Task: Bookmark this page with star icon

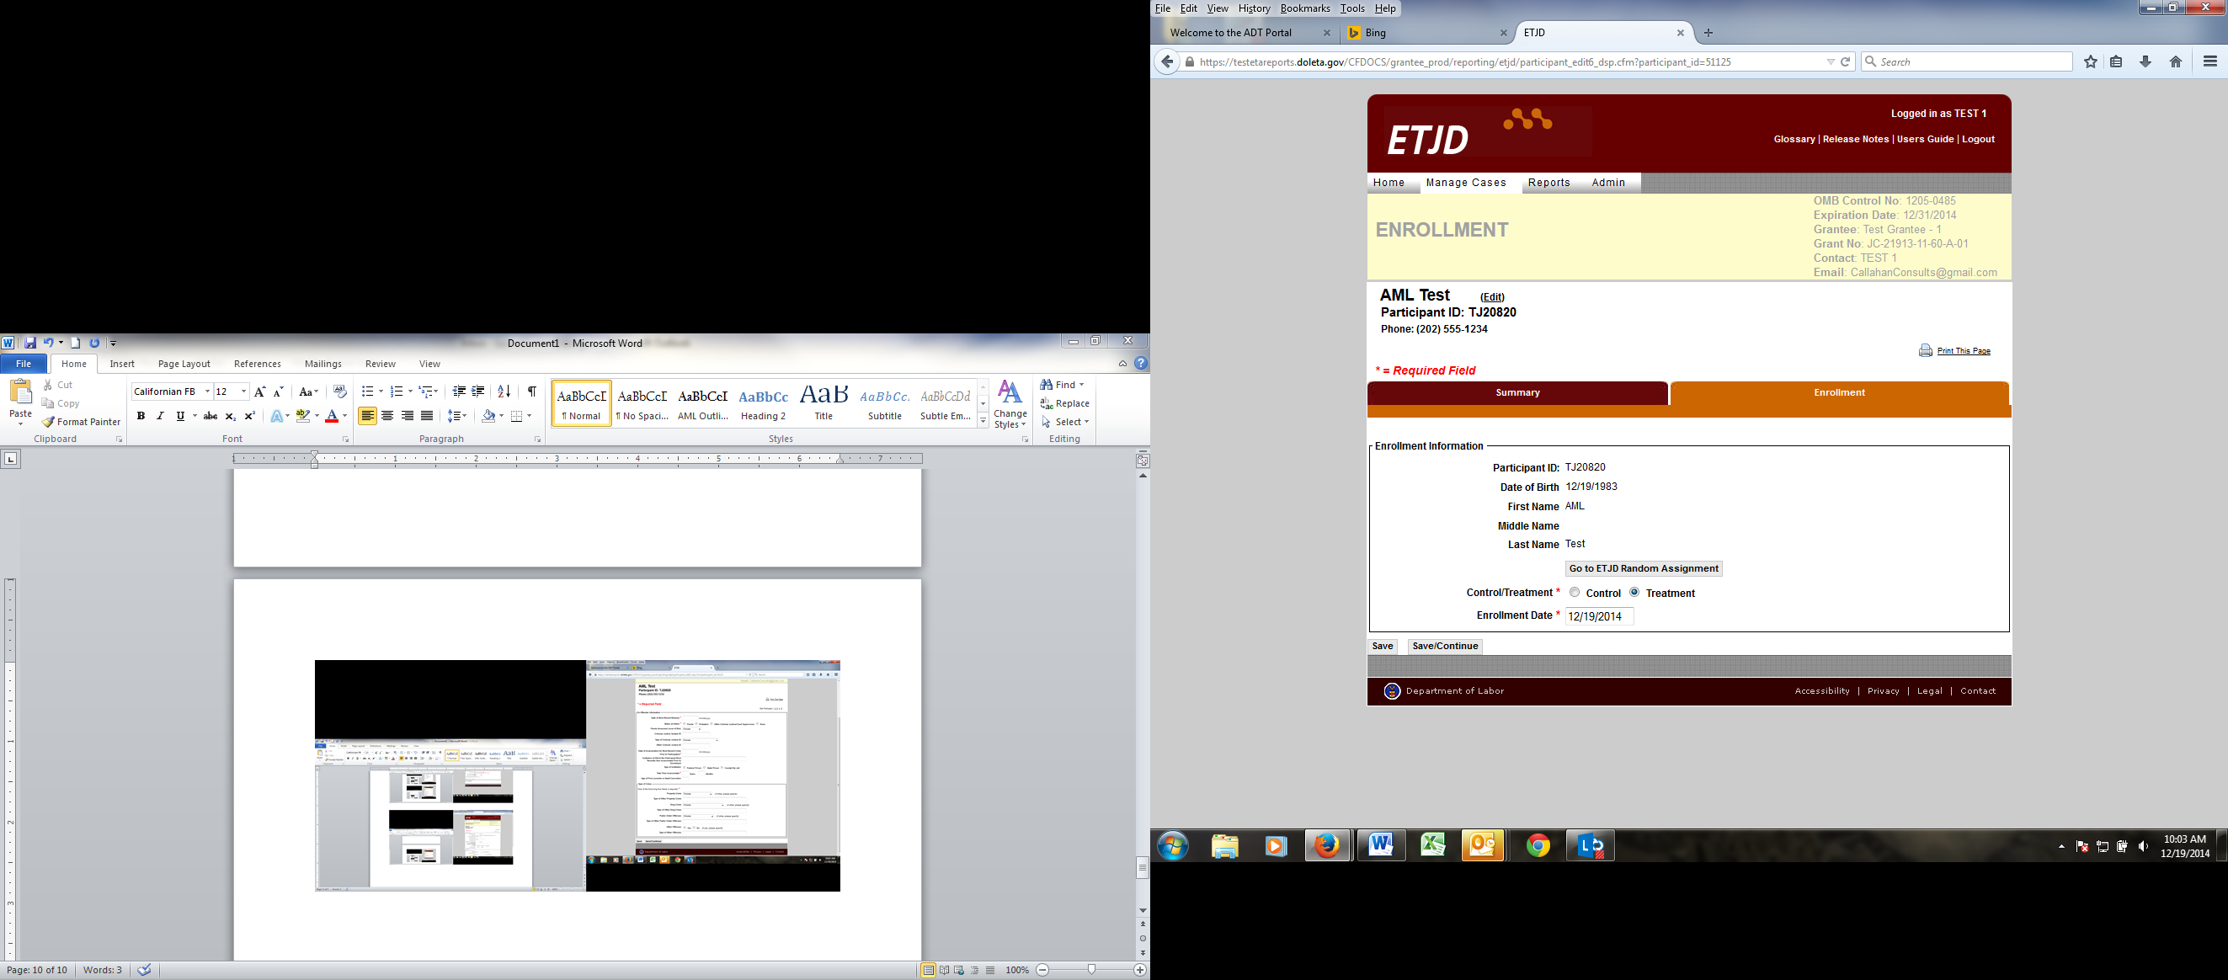Action: tap(2091, 61)
